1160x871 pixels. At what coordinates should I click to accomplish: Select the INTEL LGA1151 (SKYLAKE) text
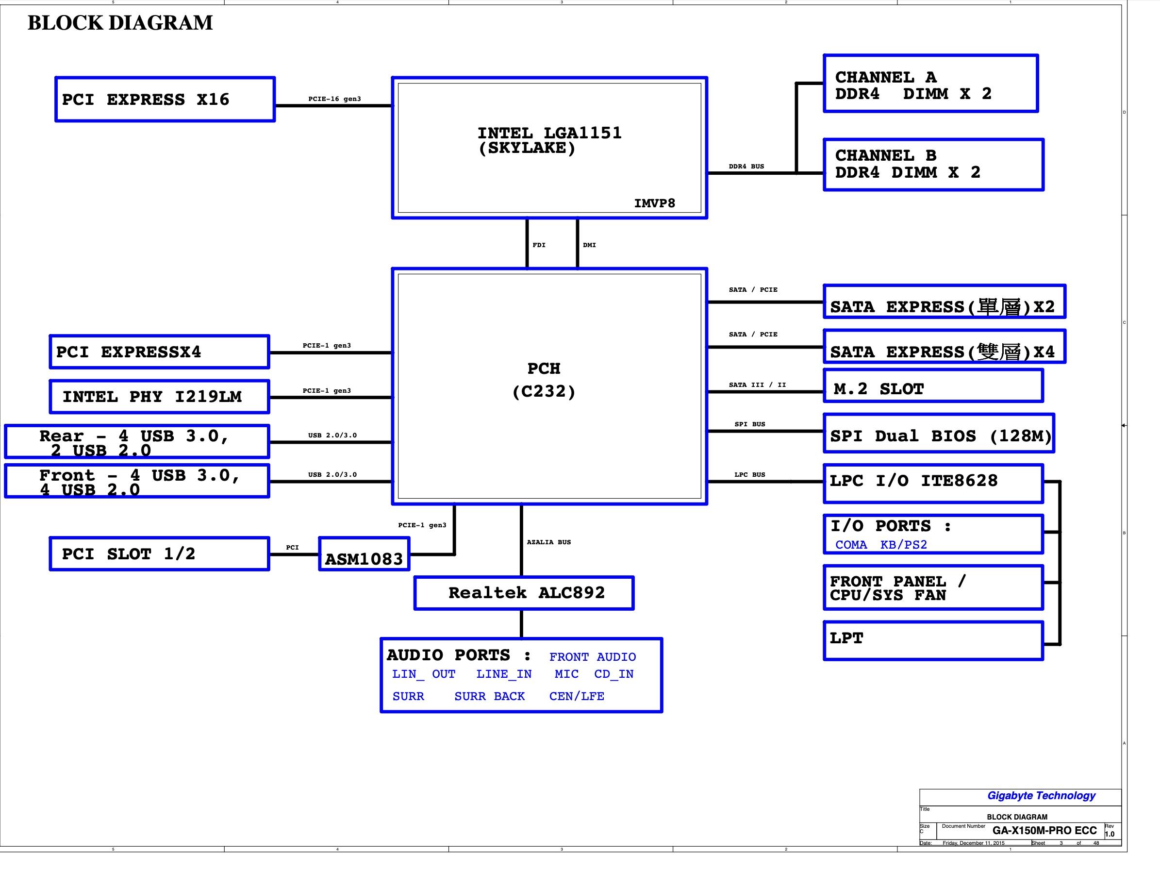pos(549,140)
